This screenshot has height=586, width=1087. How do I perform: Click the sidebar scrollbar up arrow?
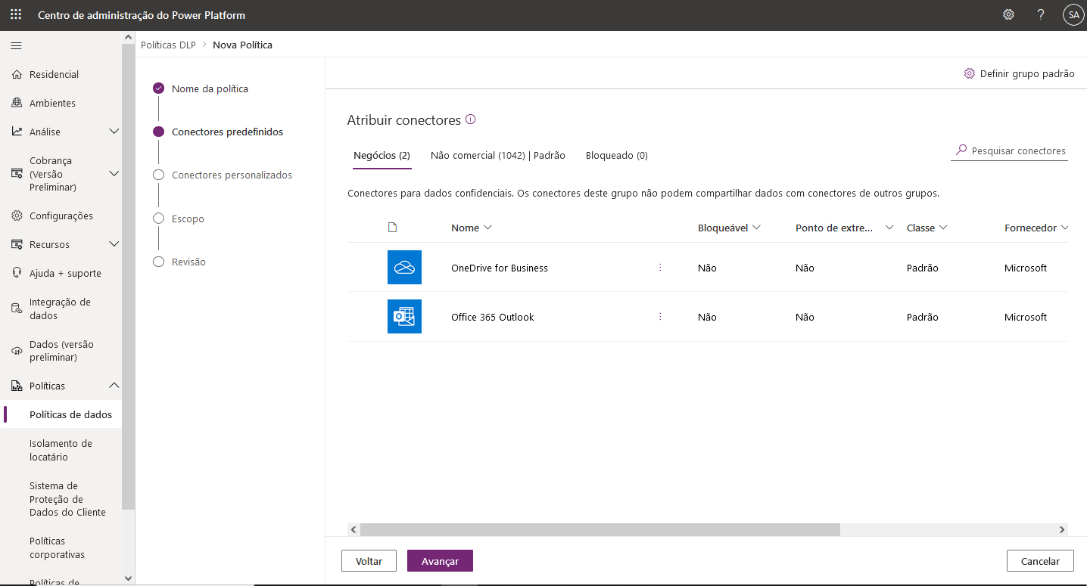[128, 37]
